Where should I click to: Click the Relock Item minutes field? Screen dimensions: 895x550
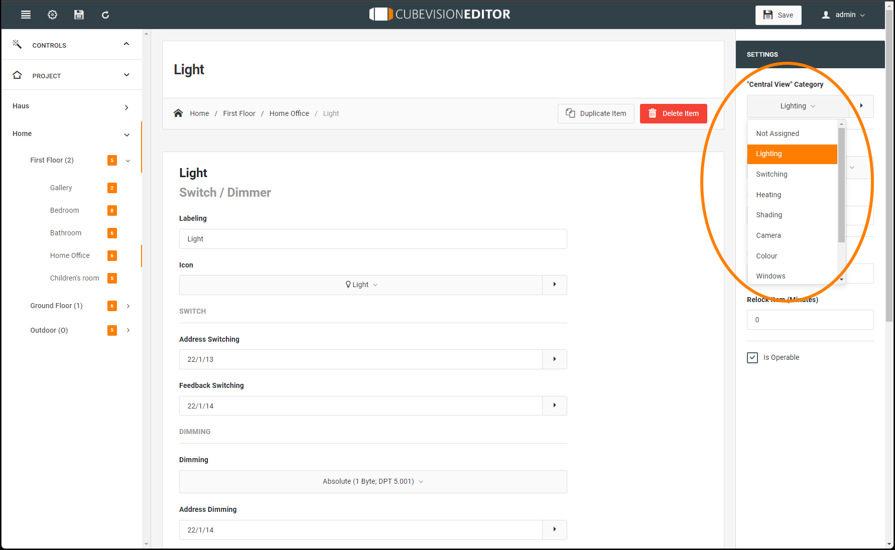(810, 320)
